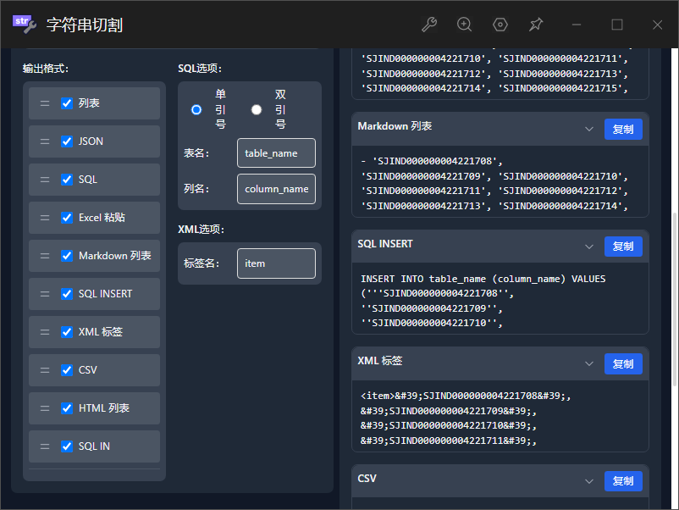Screen dimensions: 679x510
Task: Grab the drag handle for CSV row
Action: point(45,370)
